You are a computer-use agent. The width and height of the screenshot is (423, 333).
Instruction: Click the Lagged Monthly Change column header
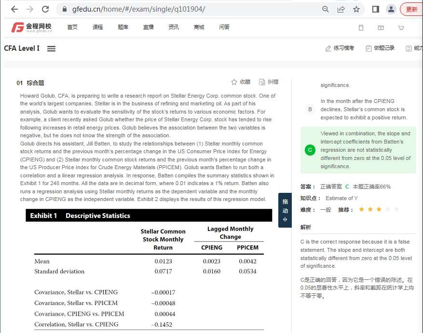coord(231,233)
